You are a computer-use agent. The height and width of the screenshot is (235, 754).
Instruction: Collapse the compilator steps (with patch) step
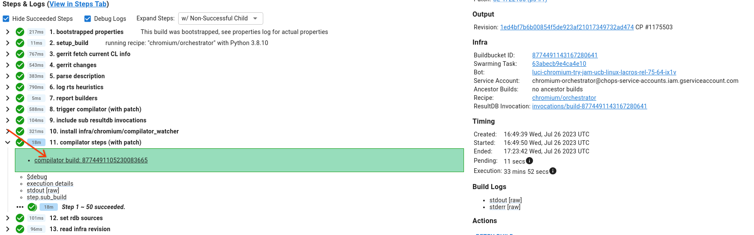[8, 142]
